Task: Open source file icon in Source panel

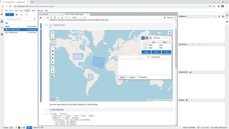Action: [187, 100]
